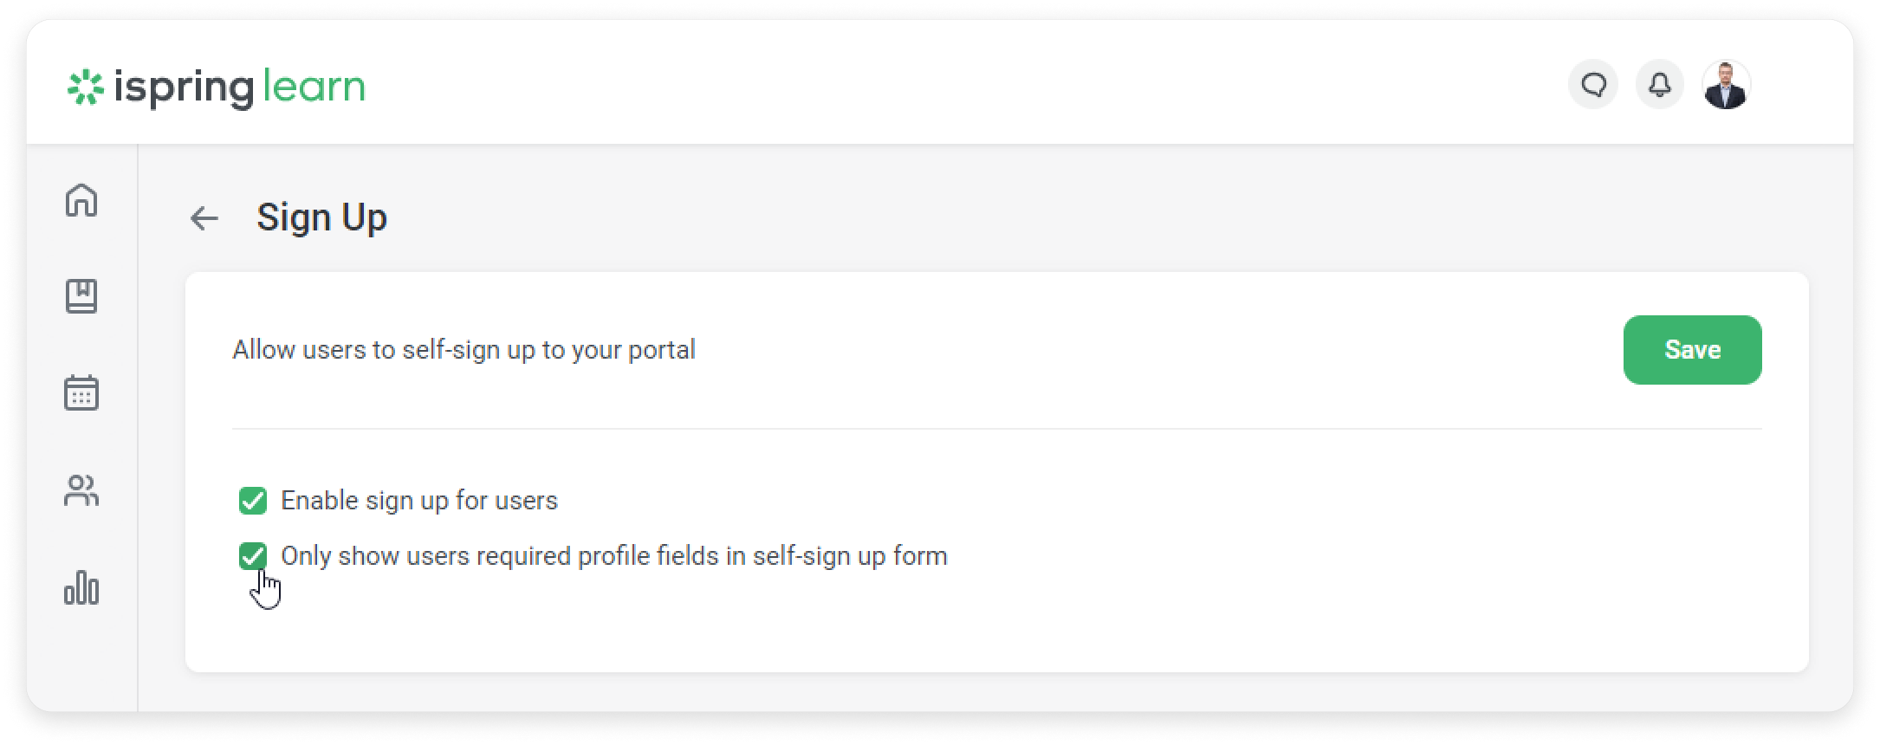Open the Courses book icon in sidebar

(81, 296)
